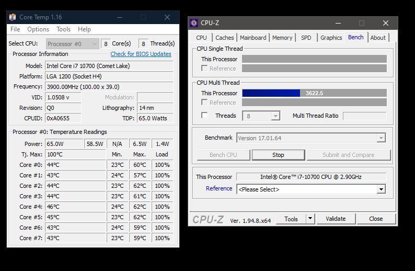Switch to the Graphics tab
Viewport: 415px width, 271px height.
(x=331, y=38)
